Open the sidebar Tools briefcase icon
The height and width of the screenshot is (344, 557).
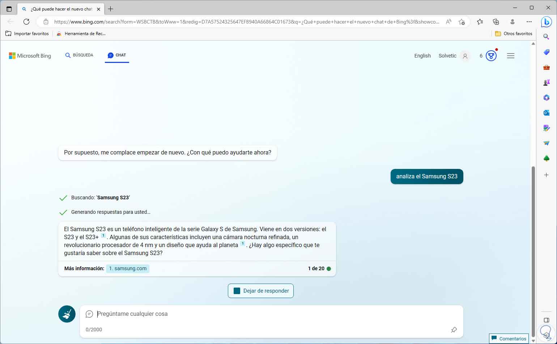pyautogui.click(x=546, y=67)
